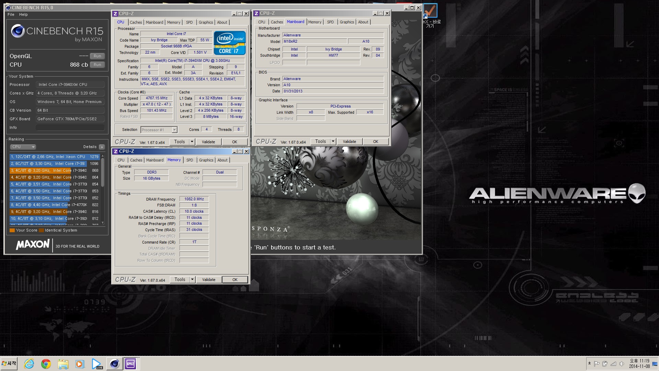Click Tools button in the CPU-Z Memory window
Viewport: 659px width, 371px height.
180,280
